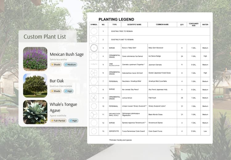Click the Juncus tenuis scientific name
Image resolution: width=231 pixels, height=160 pixels.
click(127, 98)
